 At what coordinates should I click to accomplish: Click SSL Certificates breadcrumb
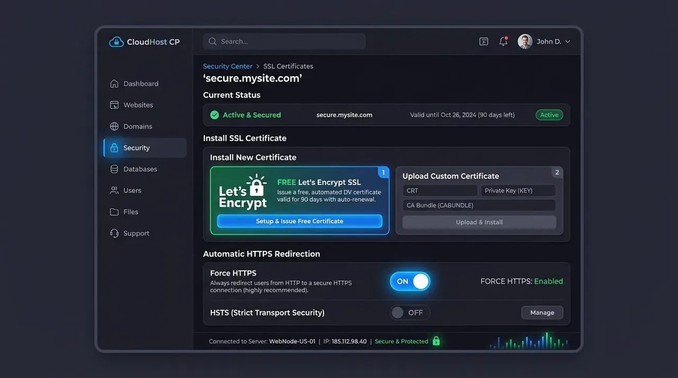click(x=288, y=66)
